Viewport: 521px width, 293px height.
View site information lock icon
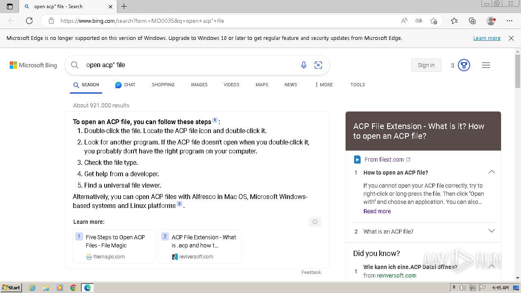51,21
